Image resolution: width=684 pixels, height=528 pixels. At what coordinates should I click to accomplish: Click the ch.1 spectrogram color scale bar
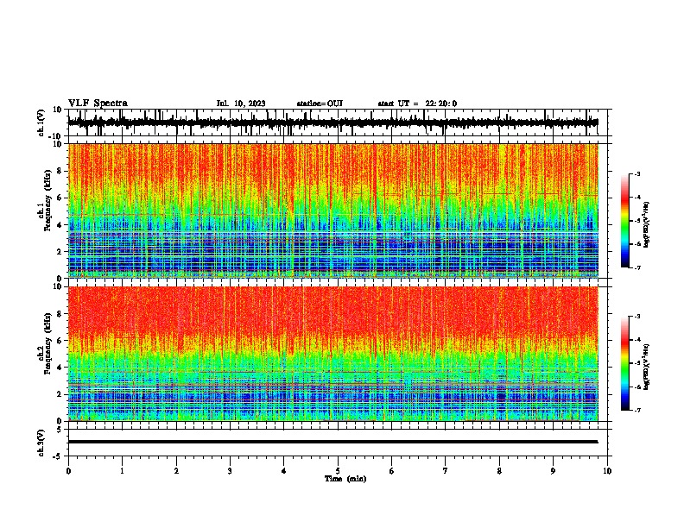point(625,221)
